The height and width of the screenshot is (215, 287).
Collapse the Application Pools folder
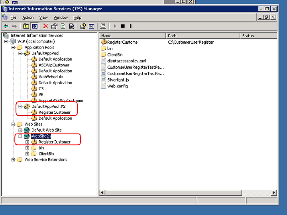13,48
